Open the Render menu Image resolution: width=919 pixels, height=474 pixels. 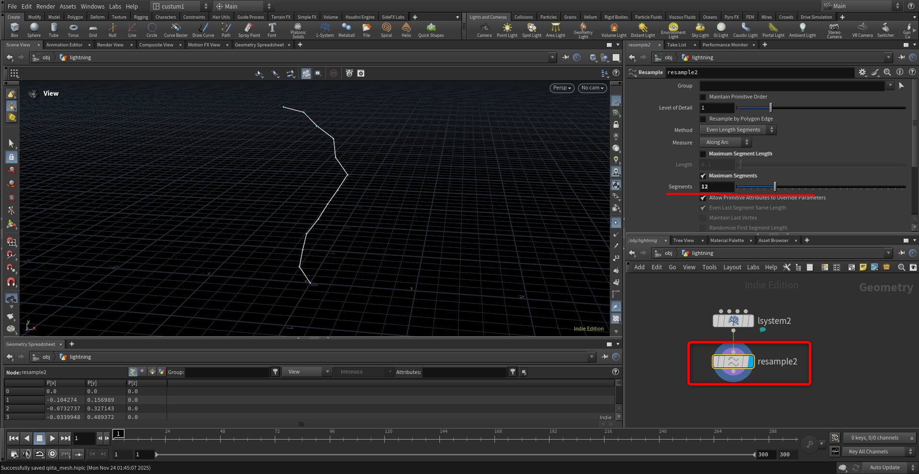point(45,6)
